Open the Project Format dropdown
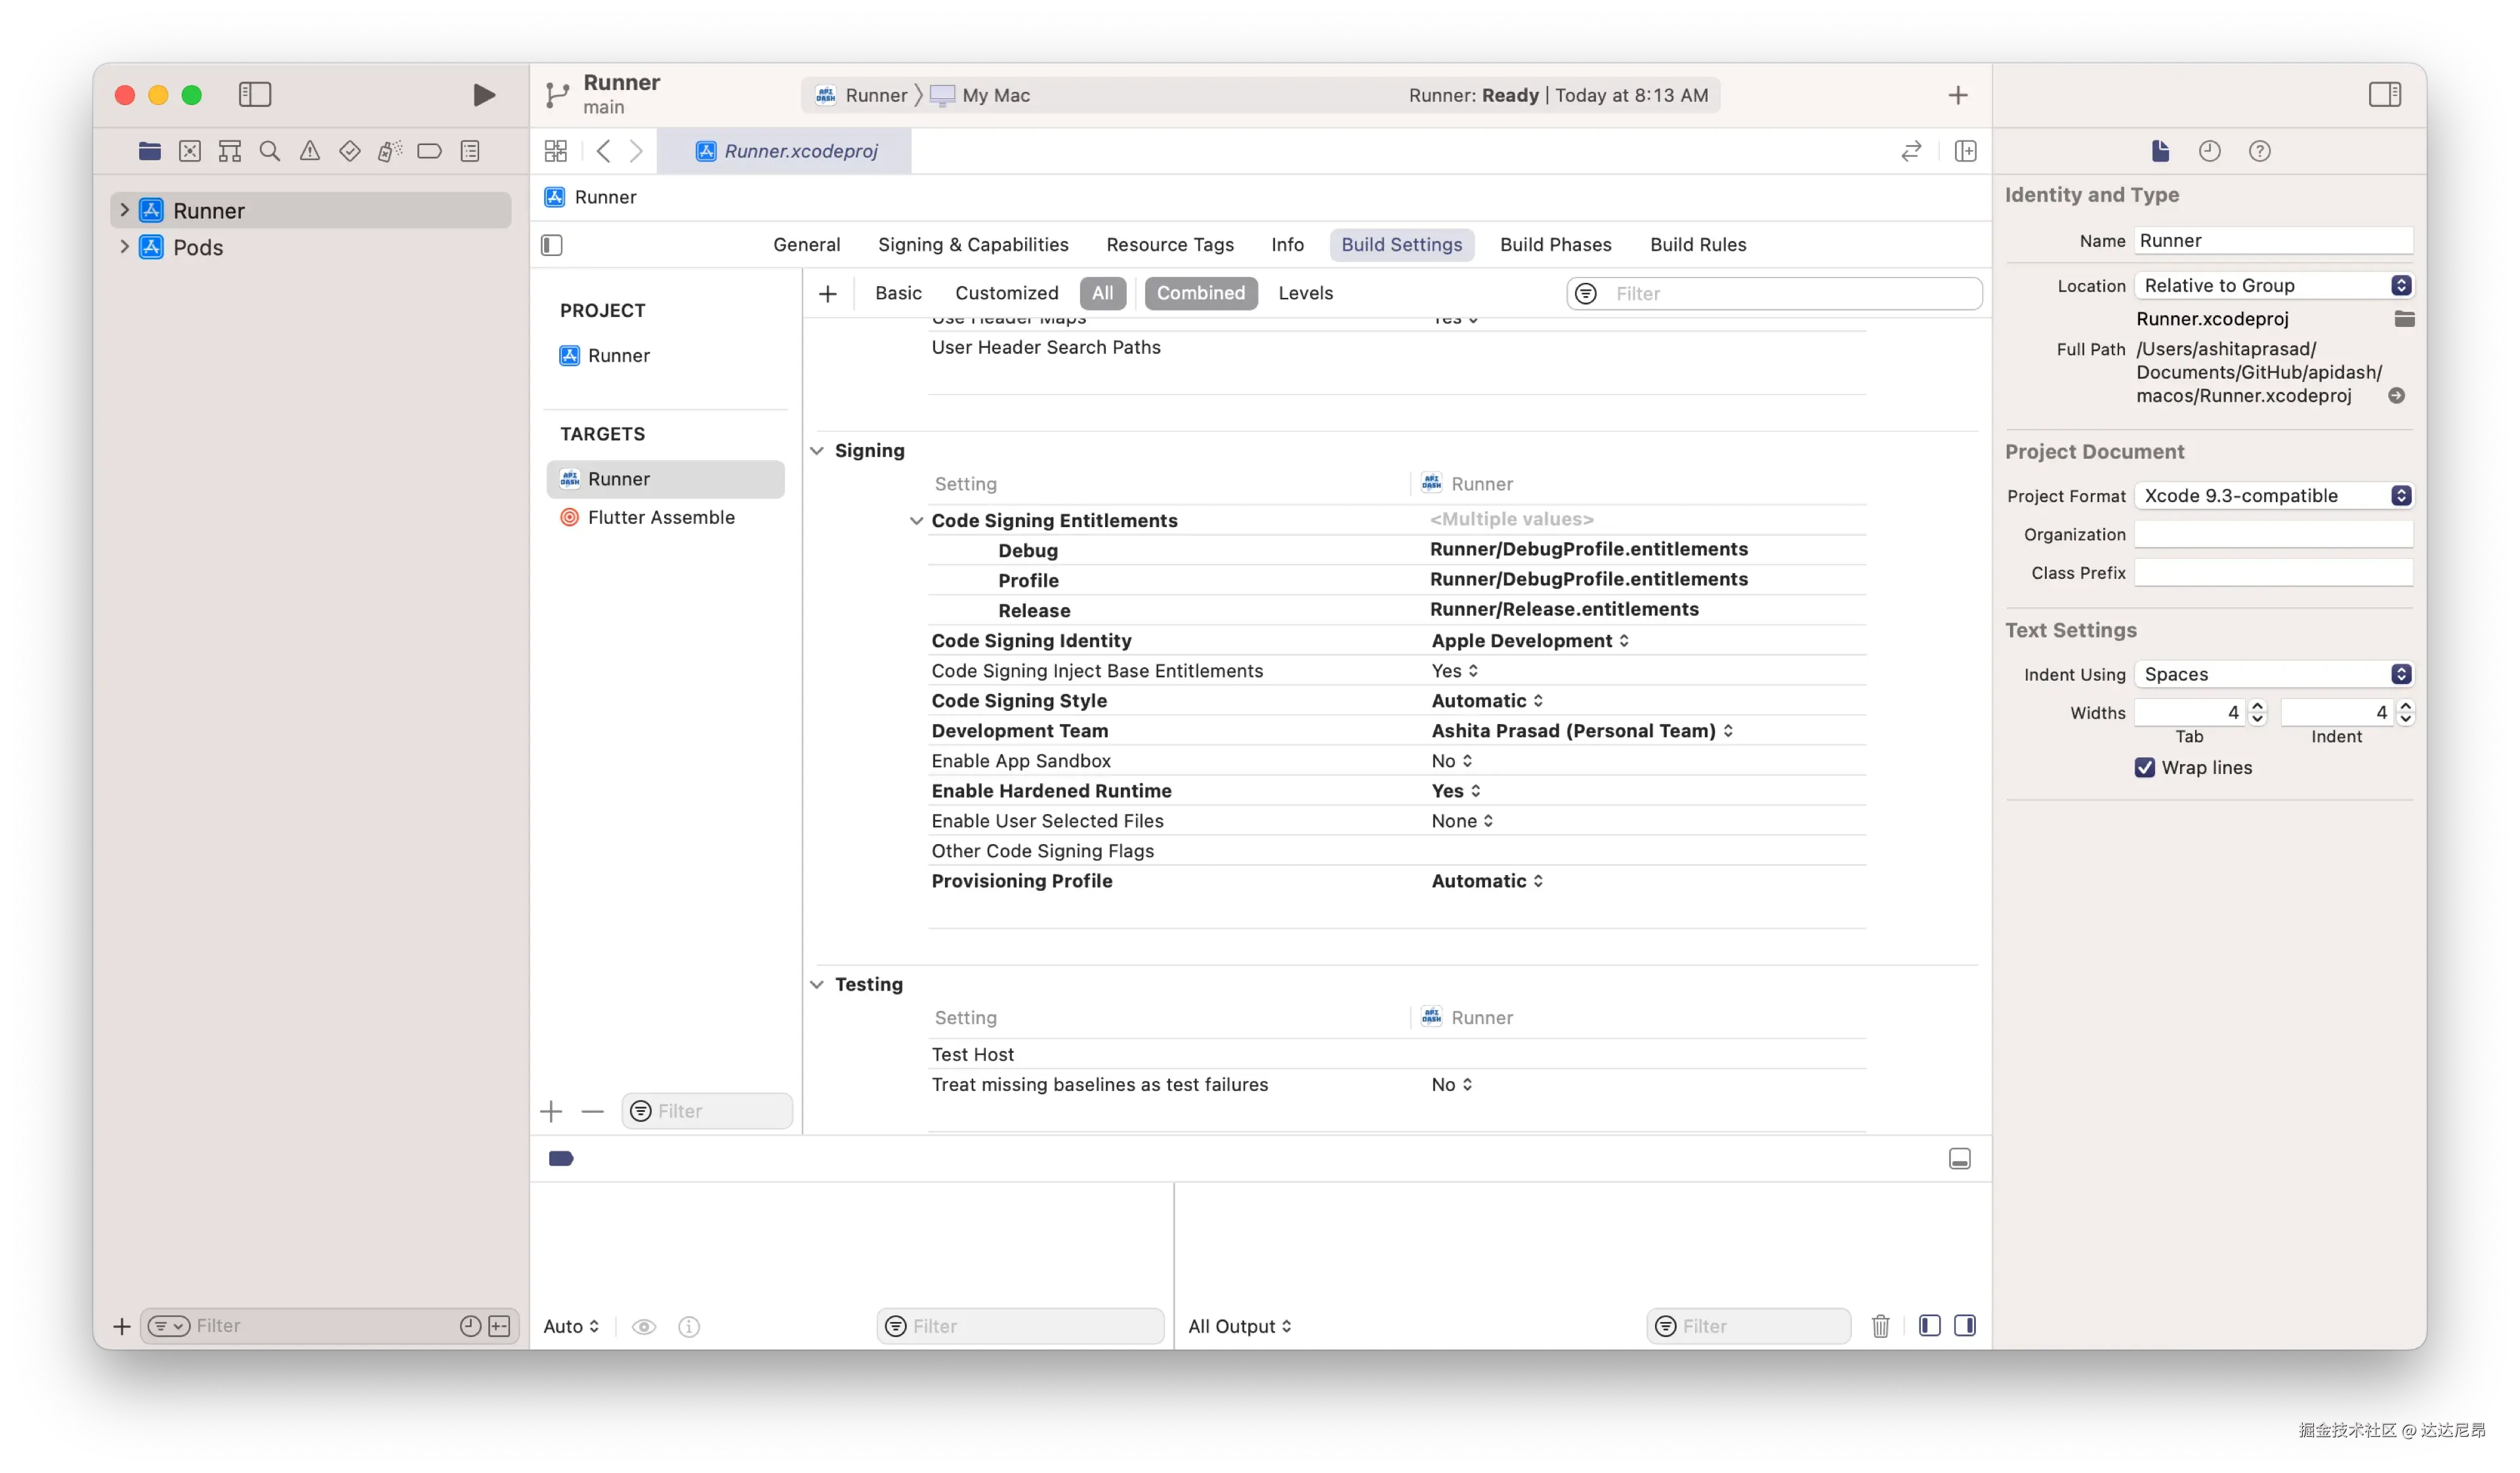Screen dimensions: 2520x1473 click(x=2273, y=496)
